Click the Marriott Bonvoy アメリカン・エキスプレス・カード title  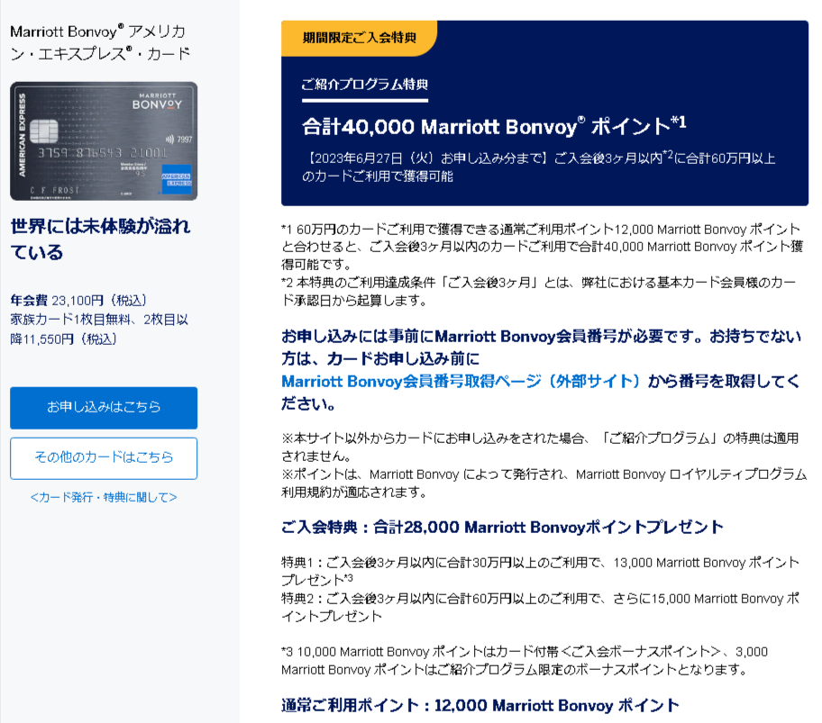coord(99,41)
